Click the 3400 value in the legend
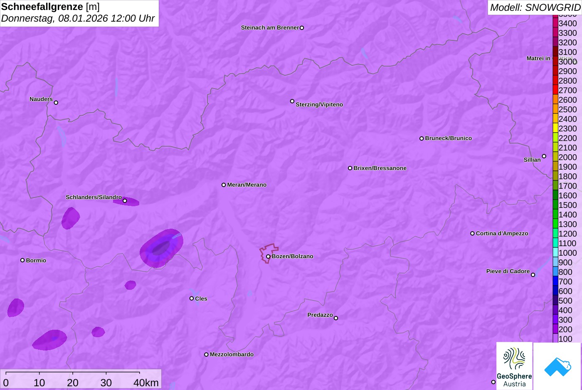This screenshot has height=390, width=582. point(567,23)
